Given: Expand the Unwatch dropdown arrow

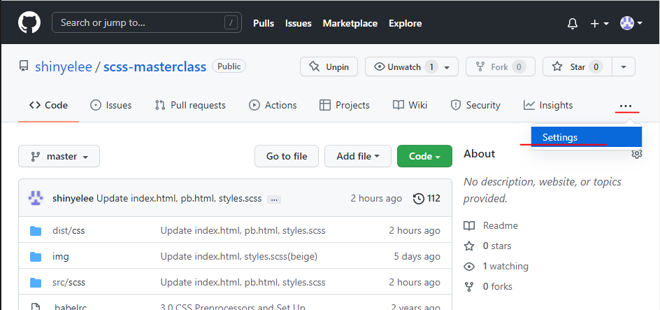Looking at the screenshot, I should (447, 67).
